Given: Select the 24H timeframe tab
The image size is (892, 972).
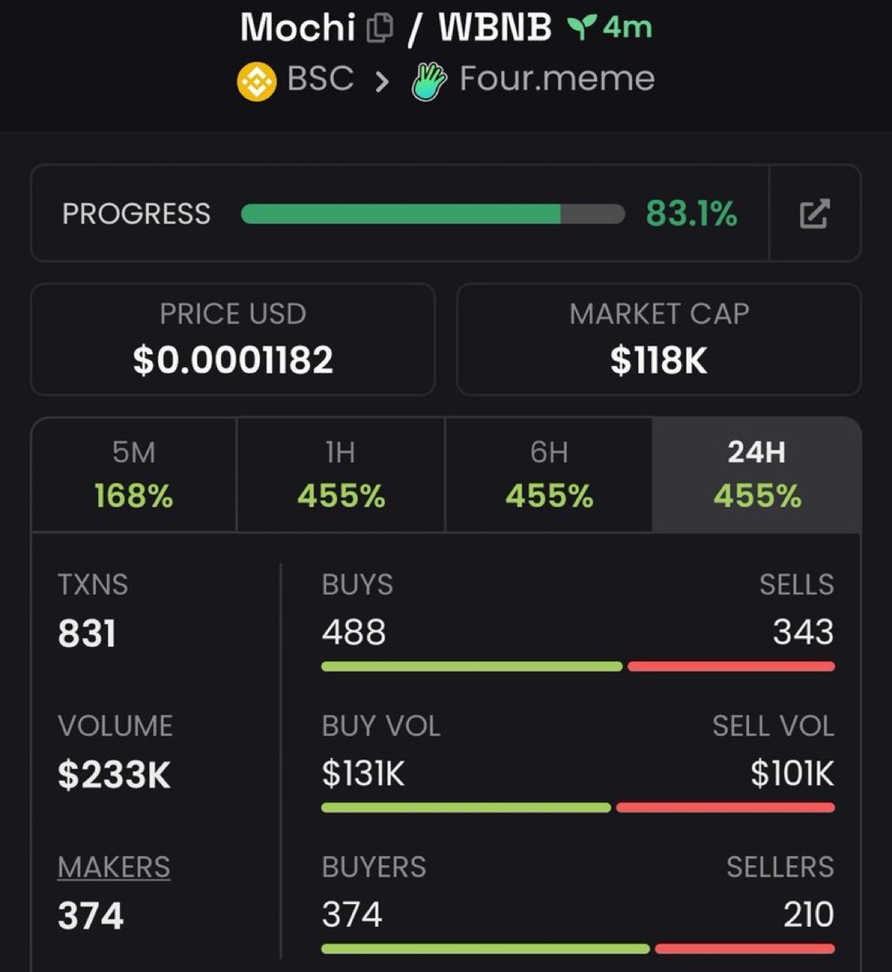Looking at the screenshot, I should (757, 475).
